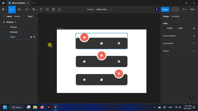
Task: Select Desktop - 1 frame label on canvas
Action: (x=62, y=28)
